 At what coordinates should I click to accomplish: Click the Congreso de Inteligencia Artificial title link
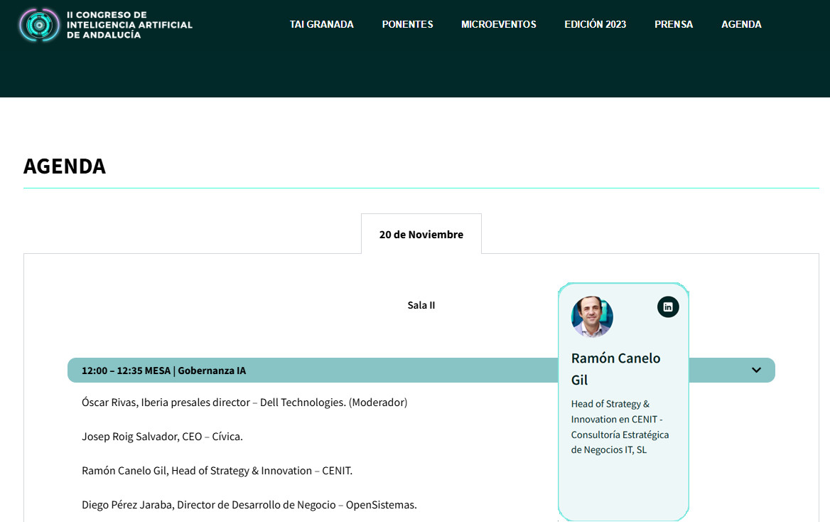pyautogui.click(x=129, y=25)
